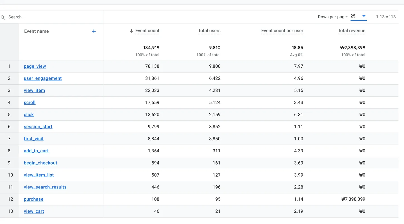This screenshot has width=404, height=224.
Task: Click the sort arrow next to Event count
Action: pos(131,31)
